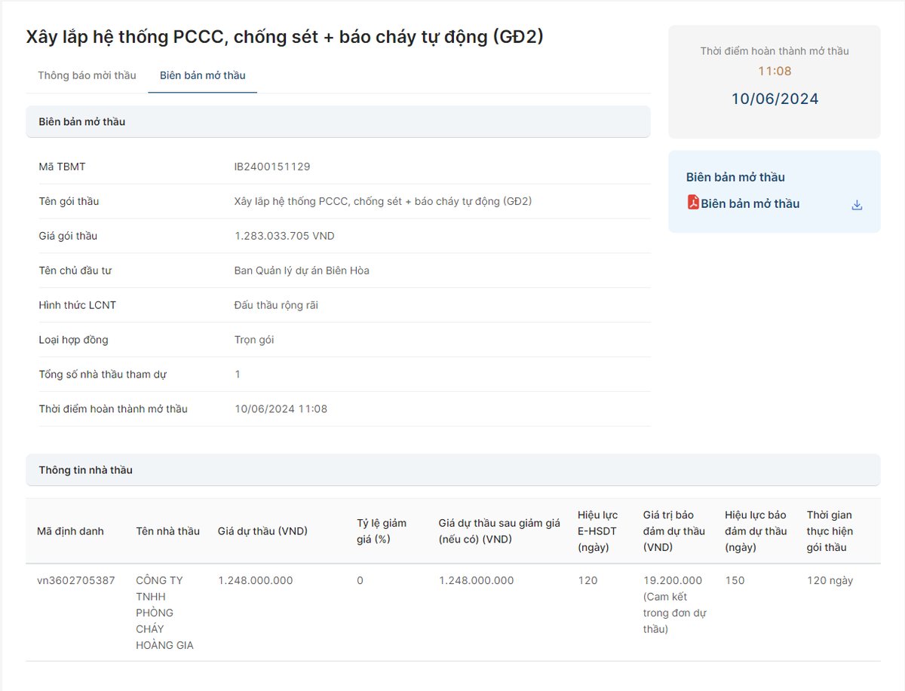Select the Biên bản mở thầu tab

202,75
